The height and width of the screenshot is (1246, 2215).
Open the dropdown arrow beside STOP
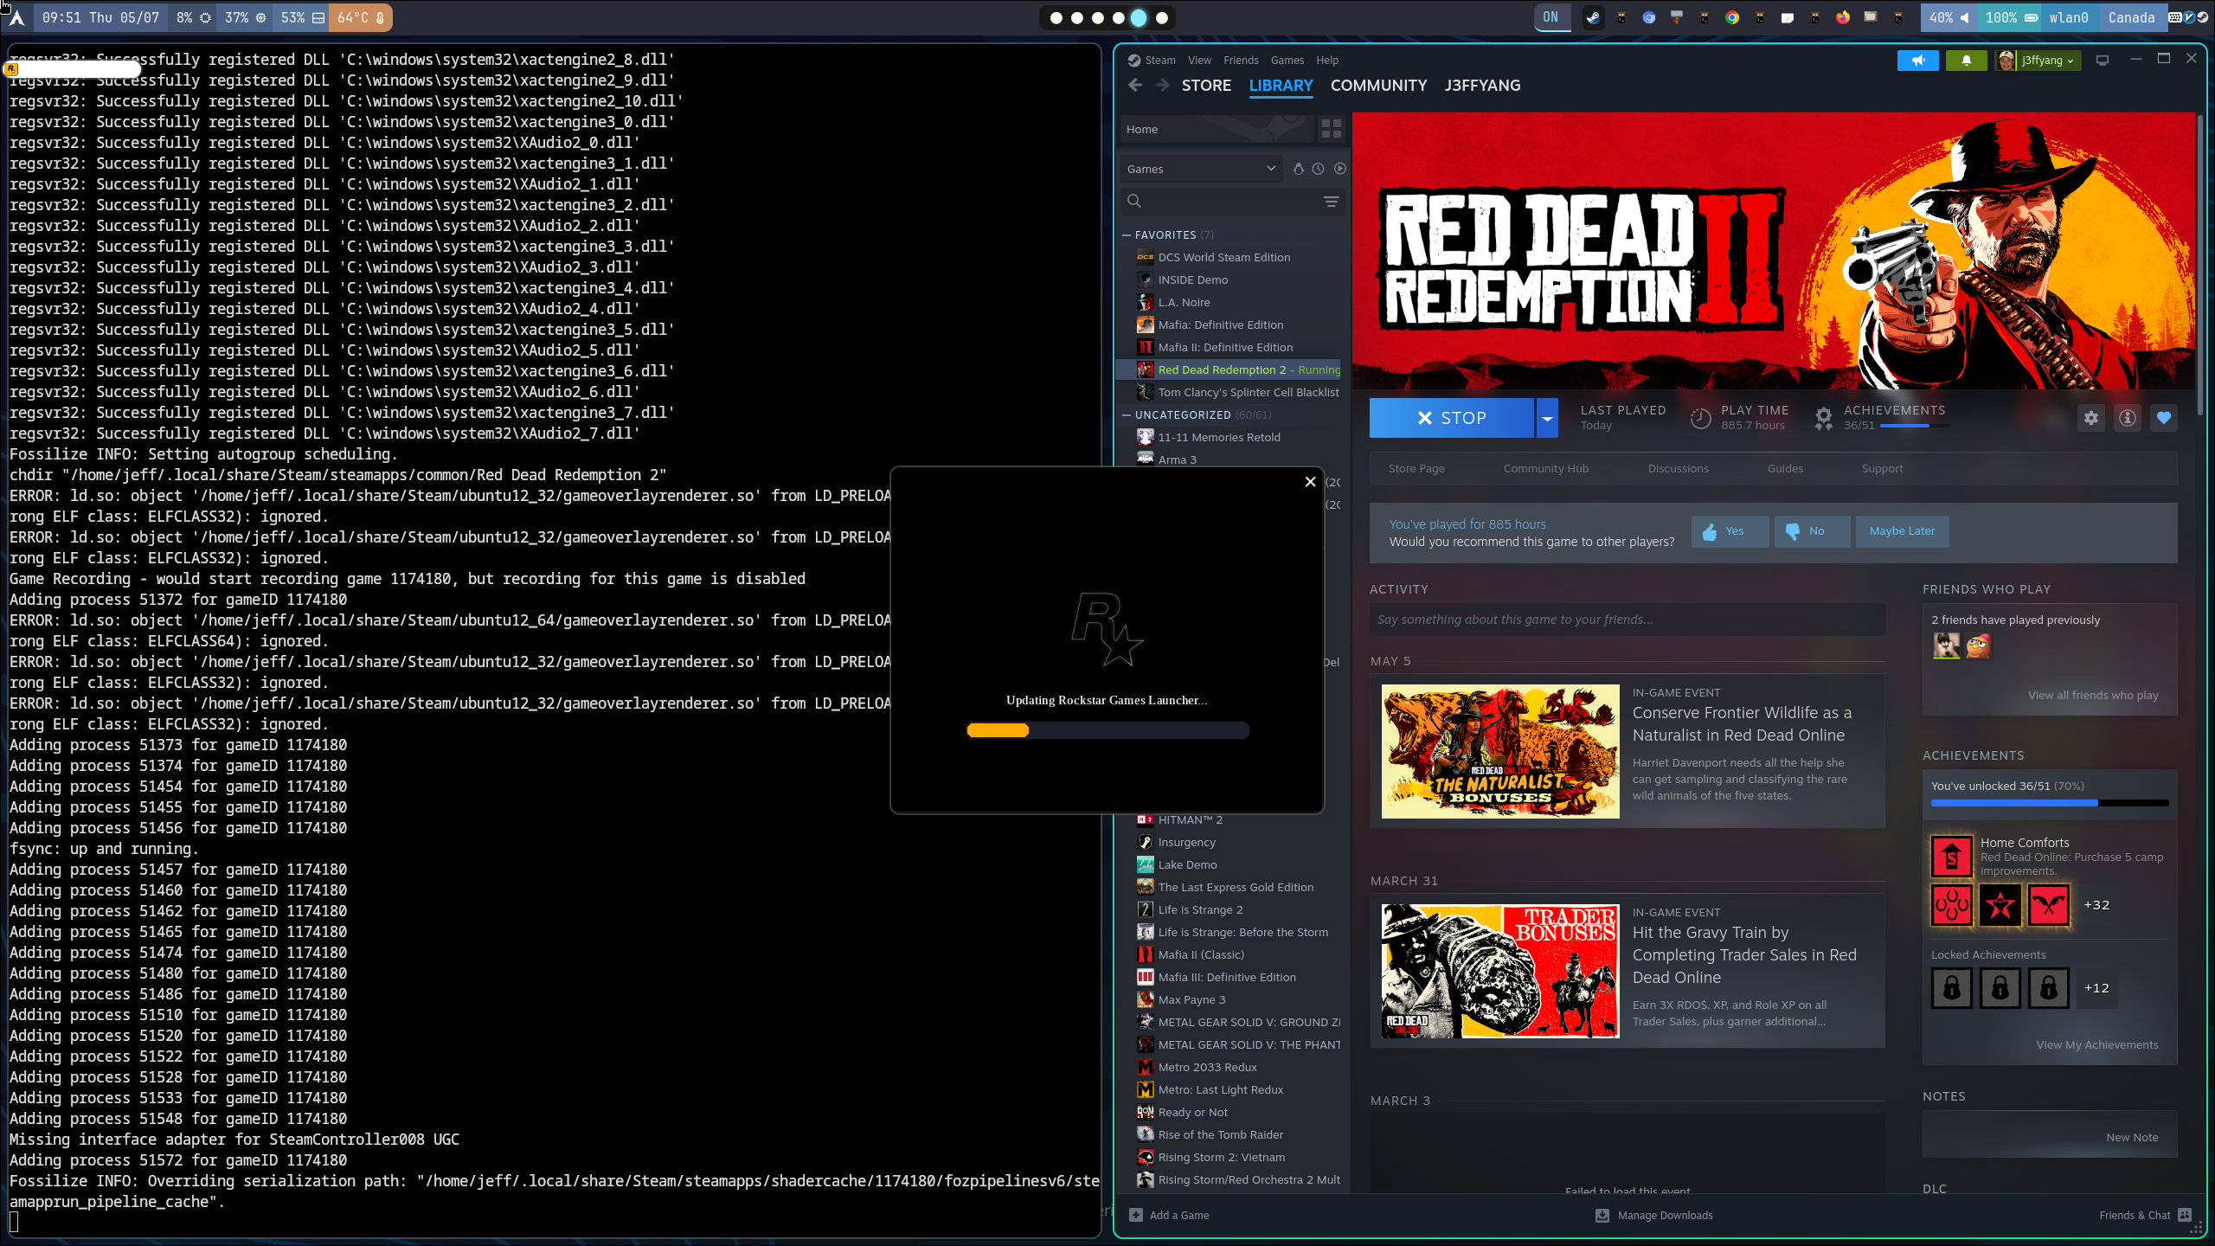pos(1547,418)
